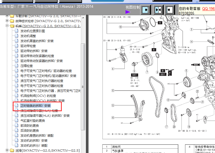Viewport: 215px width, 153px height.
Task: Open 压缩检查 page
Action: (x=27, y=66)
